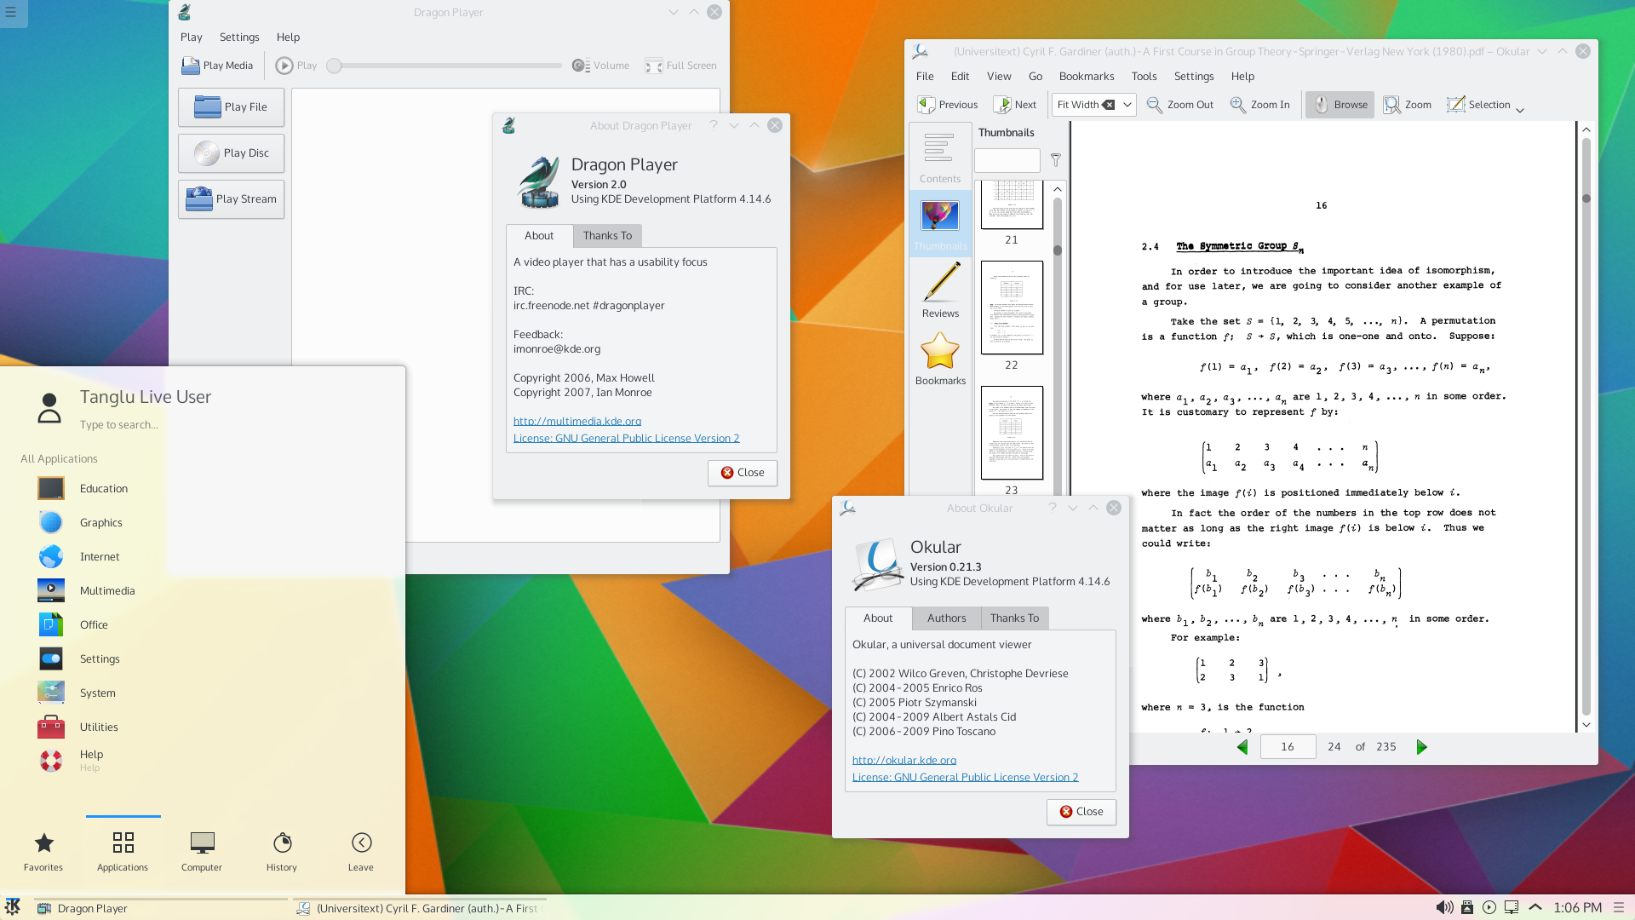1635x920 pixels.
Task: Toggle Full Screen in Dragon Player
Action: point(680,66)
